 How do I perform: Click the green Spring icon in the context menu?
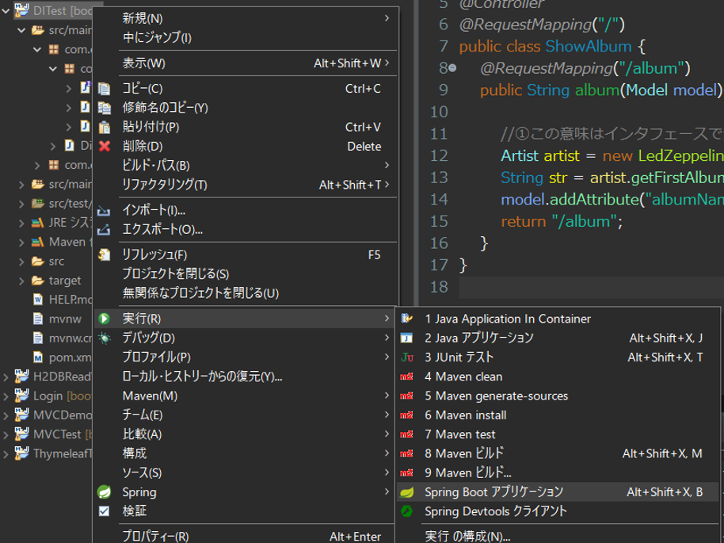104,492
